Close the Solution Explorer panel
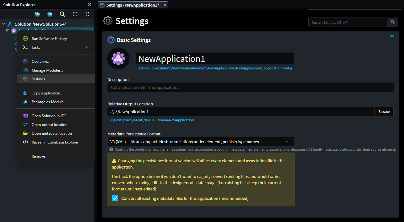Screen dimensions: 404x222 90,5
